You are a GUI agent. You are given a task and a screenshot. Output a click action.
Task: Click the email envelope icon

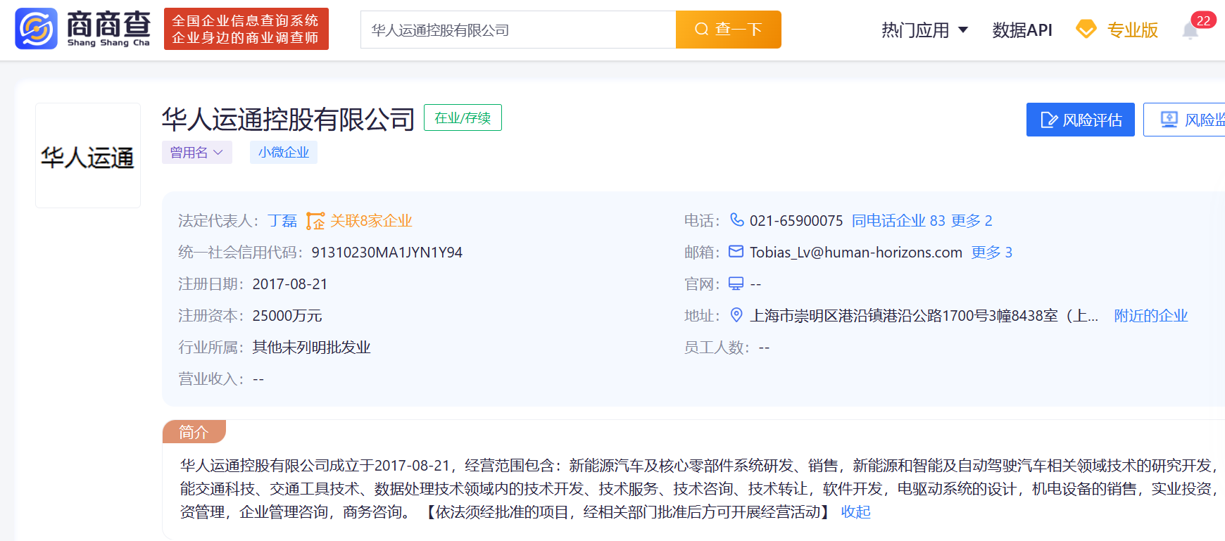[736, 251]
